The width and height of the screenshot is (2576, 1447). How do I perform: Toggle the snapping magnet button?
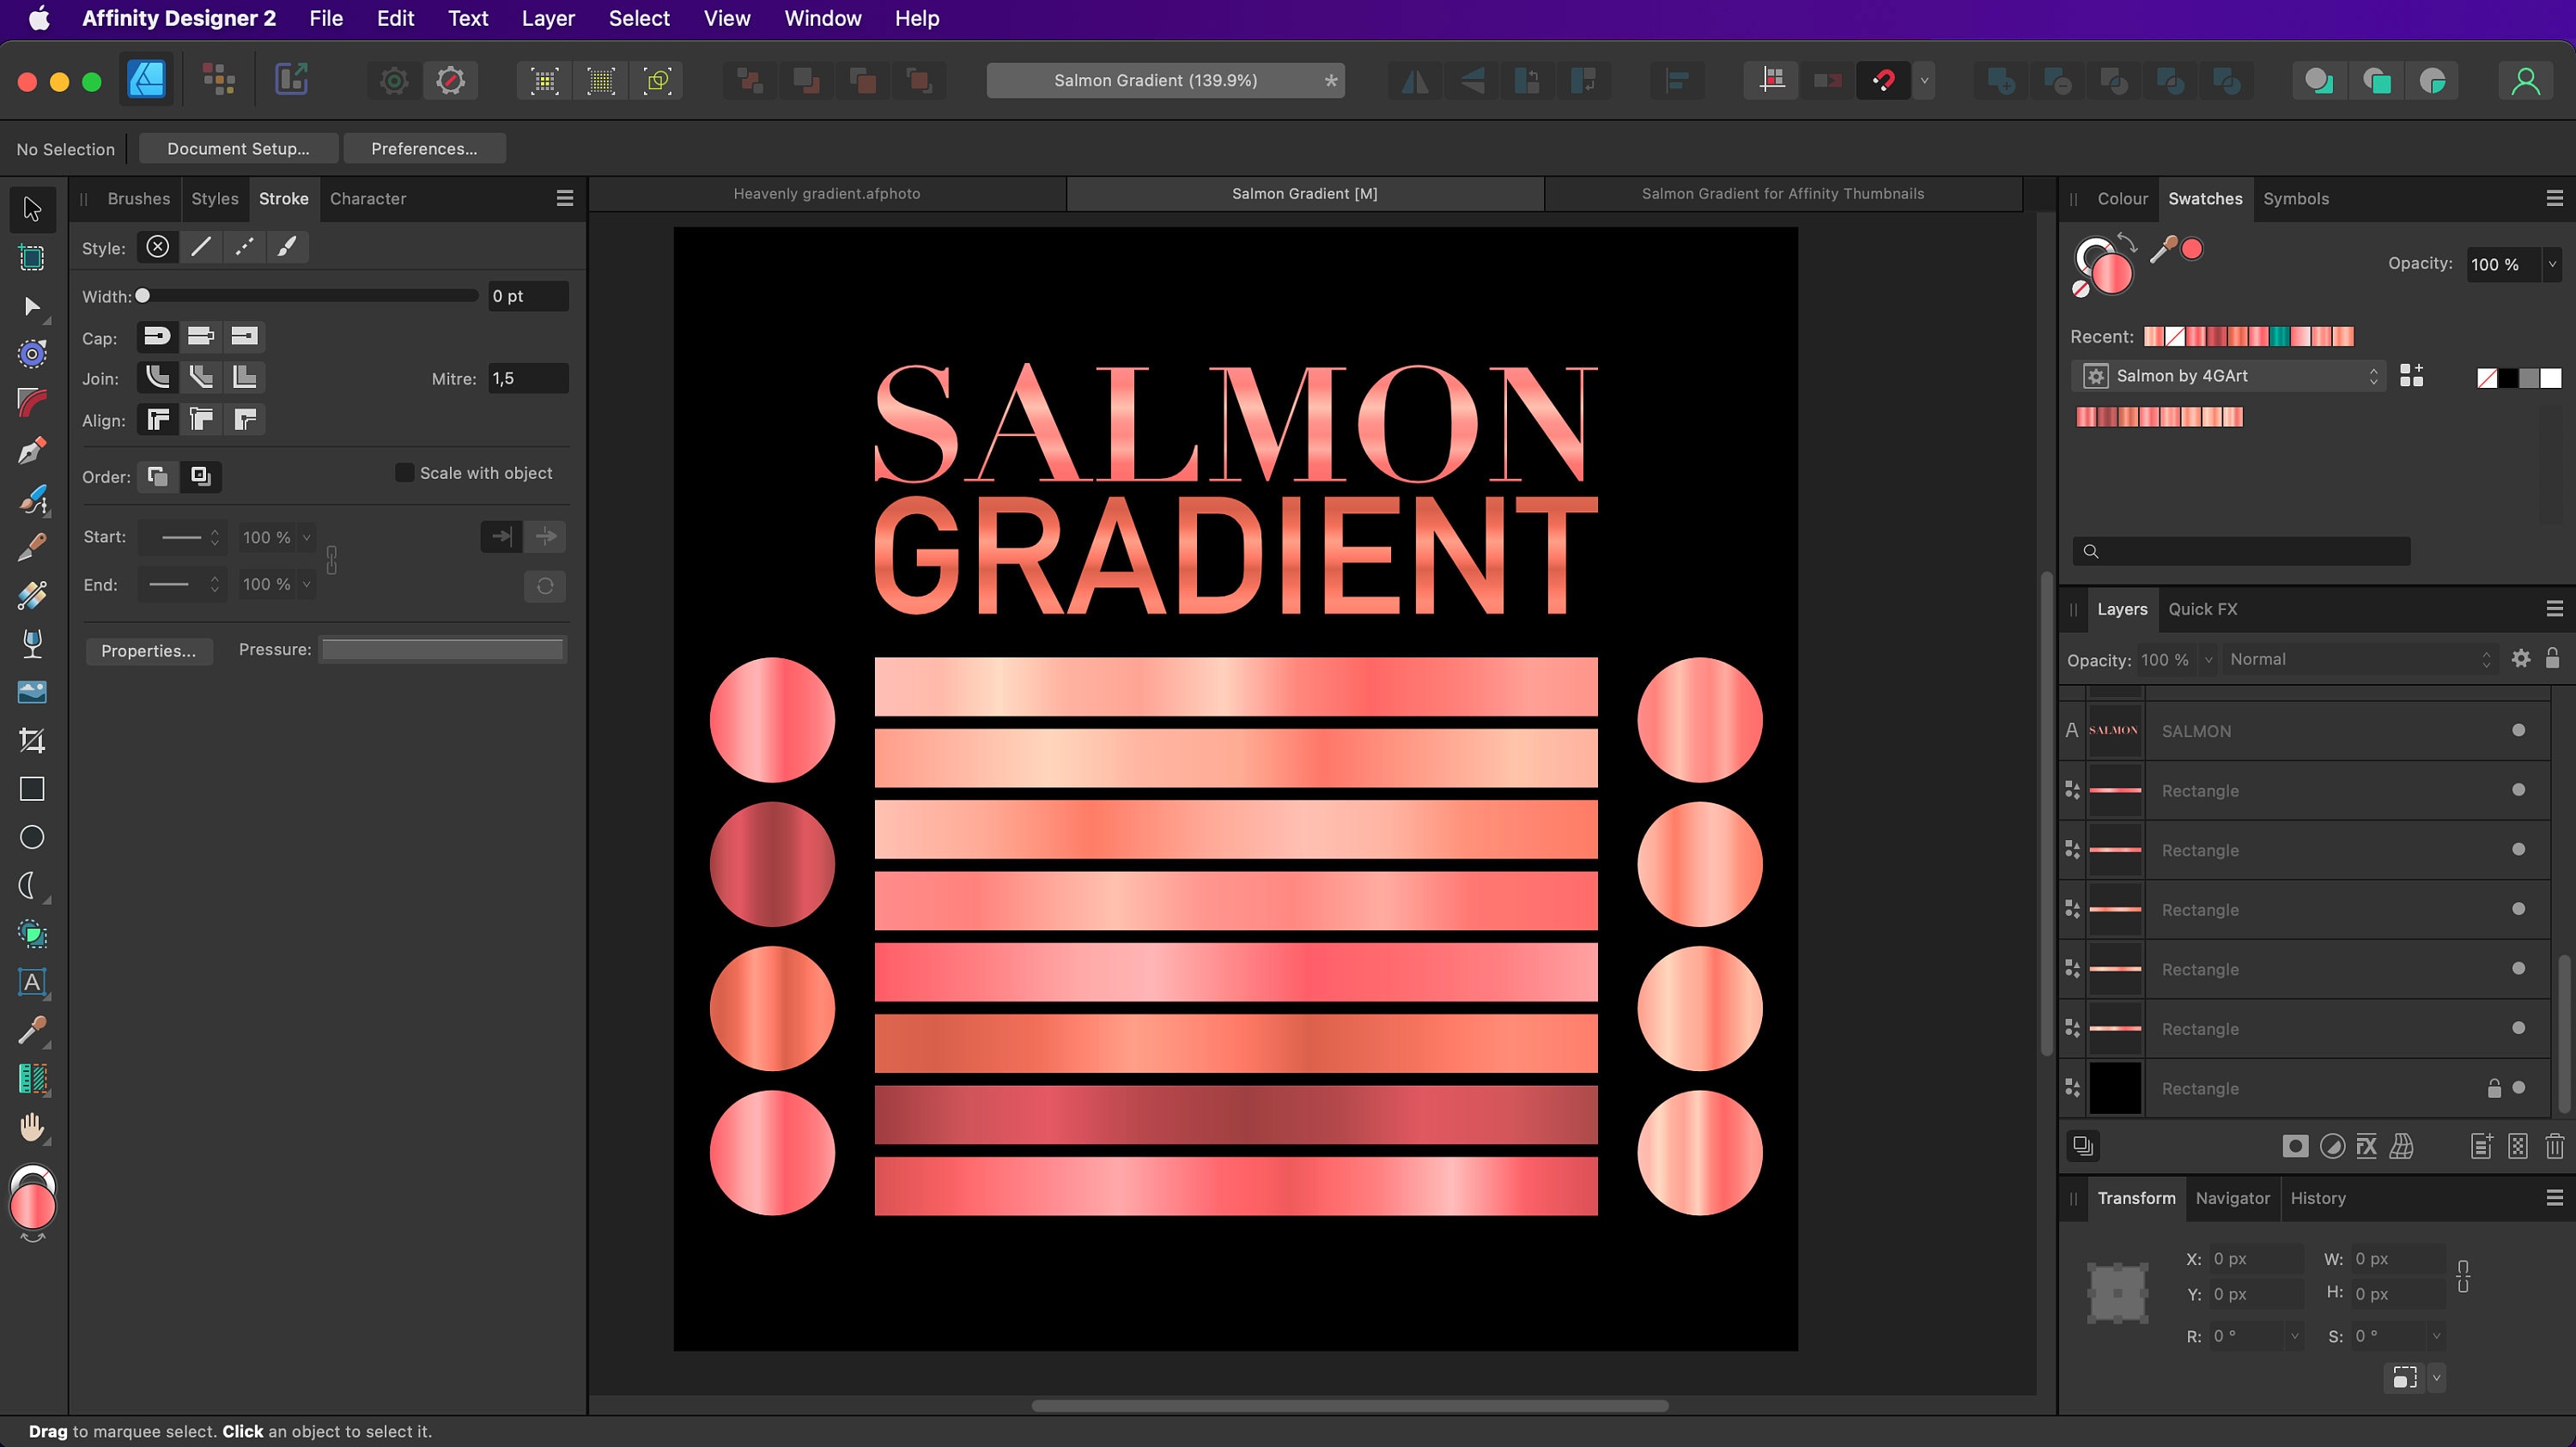pyautogui.click(x=1884, y=80)
